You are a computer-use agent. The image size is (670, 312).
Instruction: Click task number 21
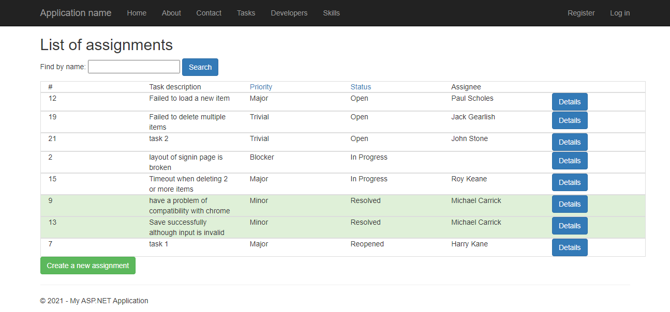coord(52,138)
